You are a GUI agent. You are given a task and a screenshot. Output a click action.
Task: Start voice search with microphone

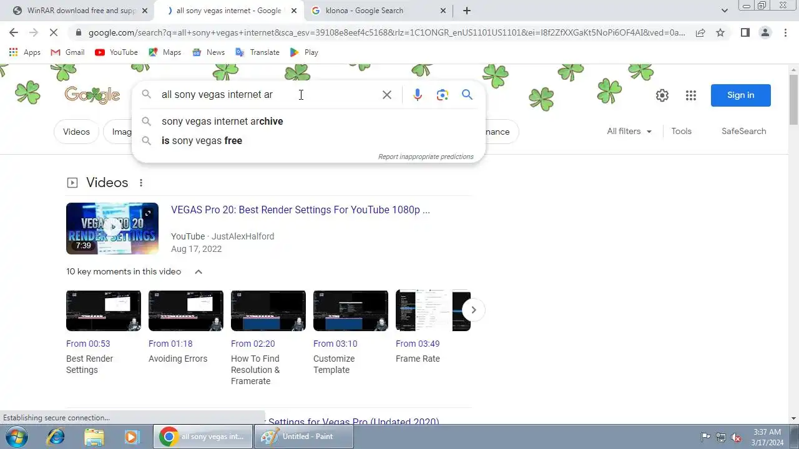(x=418, y=95)
